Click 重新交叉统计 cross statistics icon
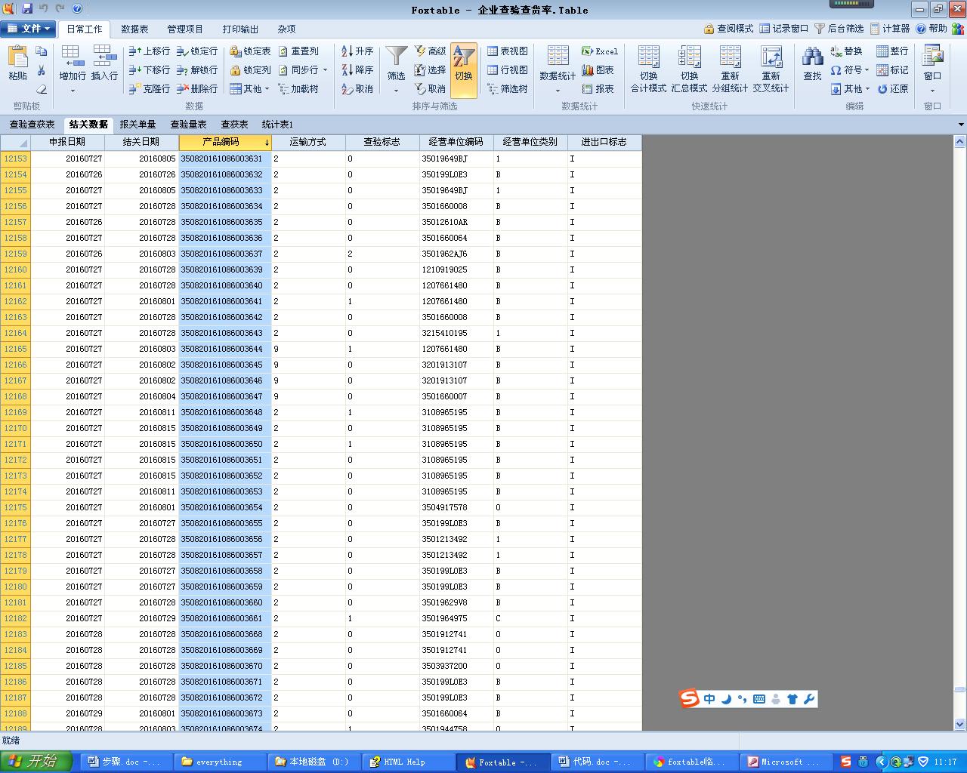The width and height of the screenshot is (967, 773). click(771, 69)
